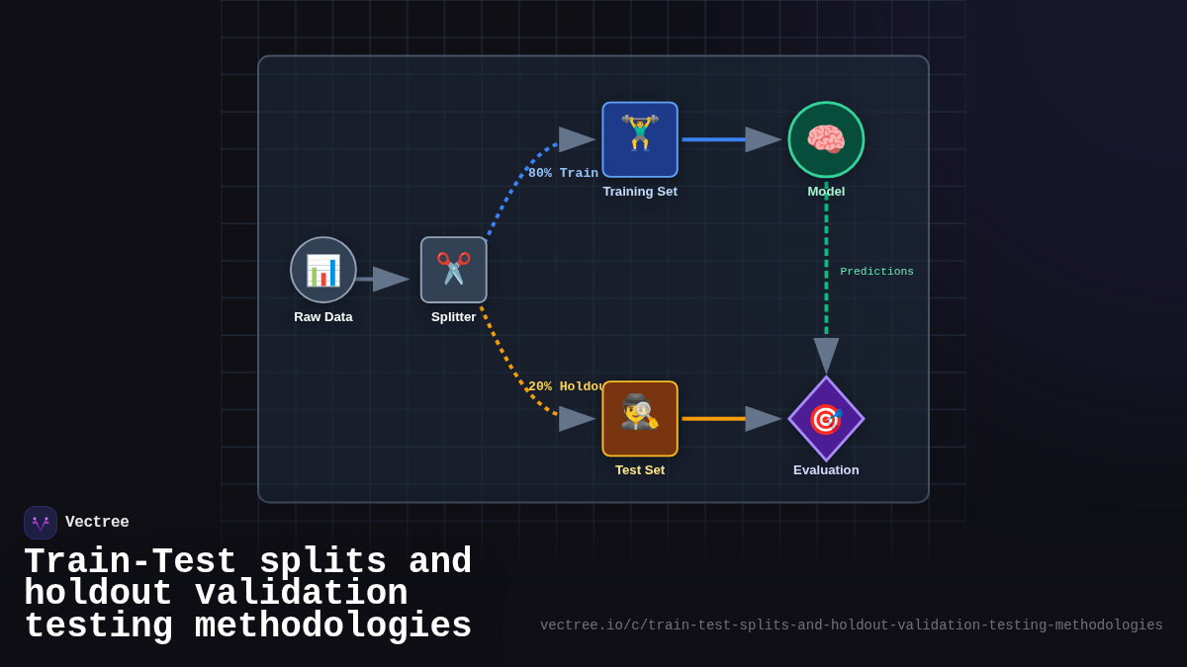Click the arrow from Raw Data to Splitter
Image resolution: width=1187 pixels, height=667 pixels.
click(383, 280)
